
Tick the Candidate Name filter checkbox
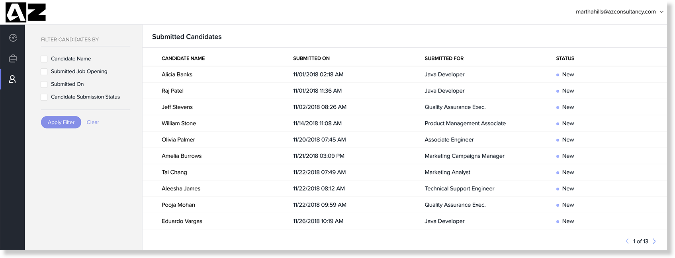tap(44, 59)
